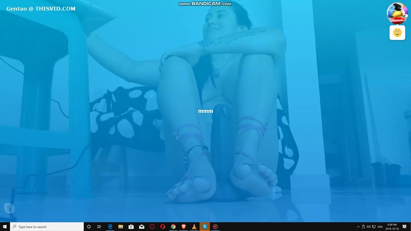Switch to the active Skype taskbar app

point(205,227)
